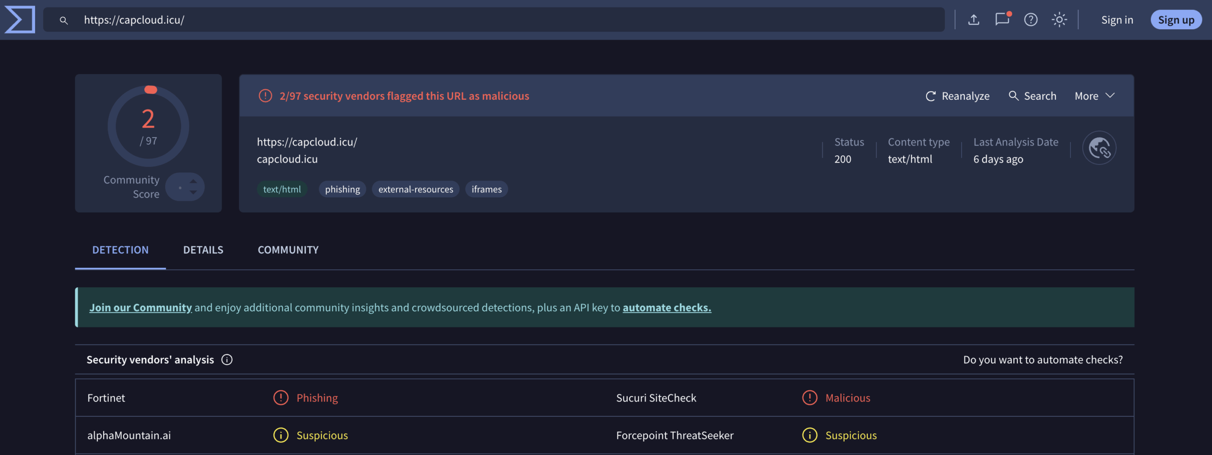Toggle the light/dark theme sun icon
1212x455 pixels.
[x=1059, y=19]
